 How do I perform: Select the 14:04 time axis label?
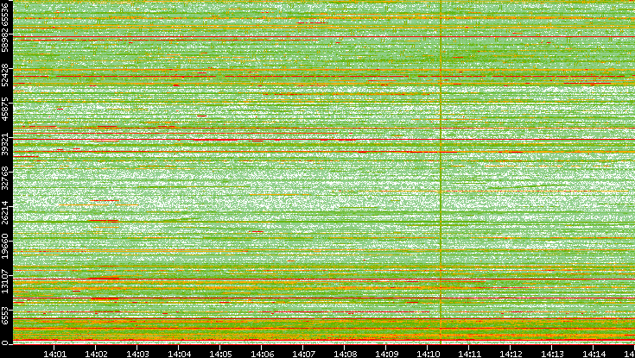[x=179, y=355]
